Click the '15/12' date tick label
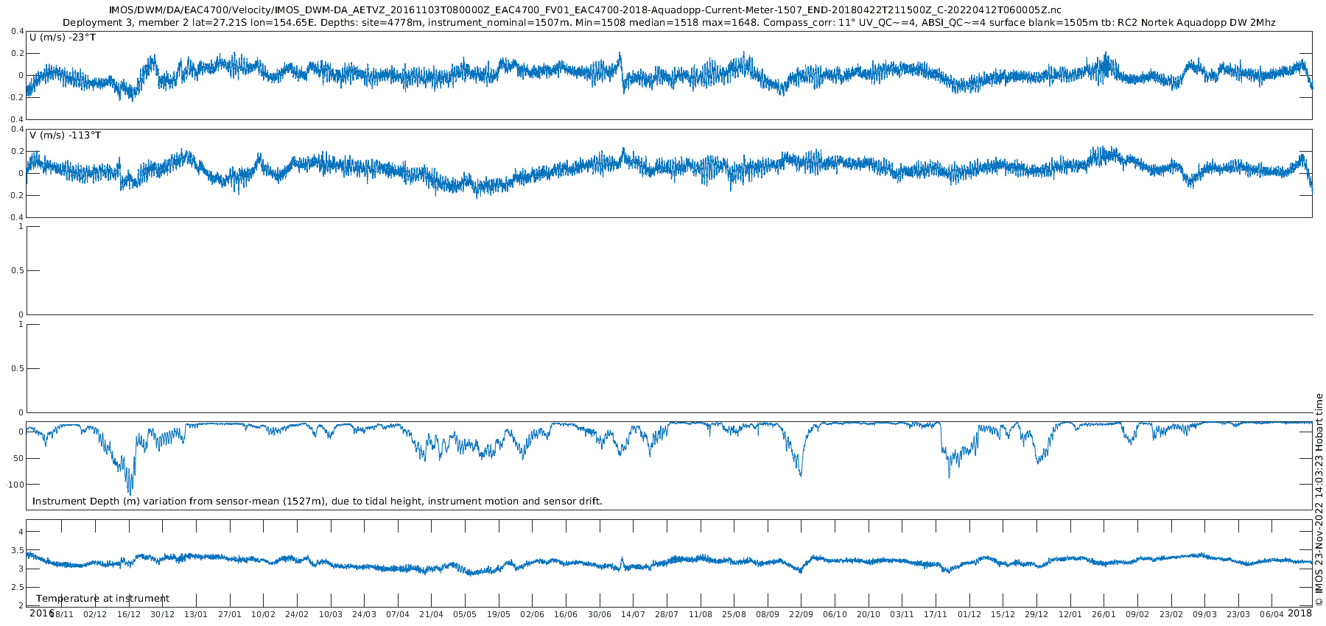The height and width of the screenshot is (626, 1326). pos(1003,614)
